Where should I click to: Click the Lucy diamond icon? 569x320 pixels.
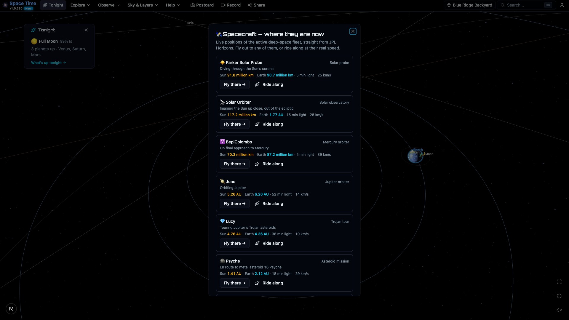(x=223, y=221)
